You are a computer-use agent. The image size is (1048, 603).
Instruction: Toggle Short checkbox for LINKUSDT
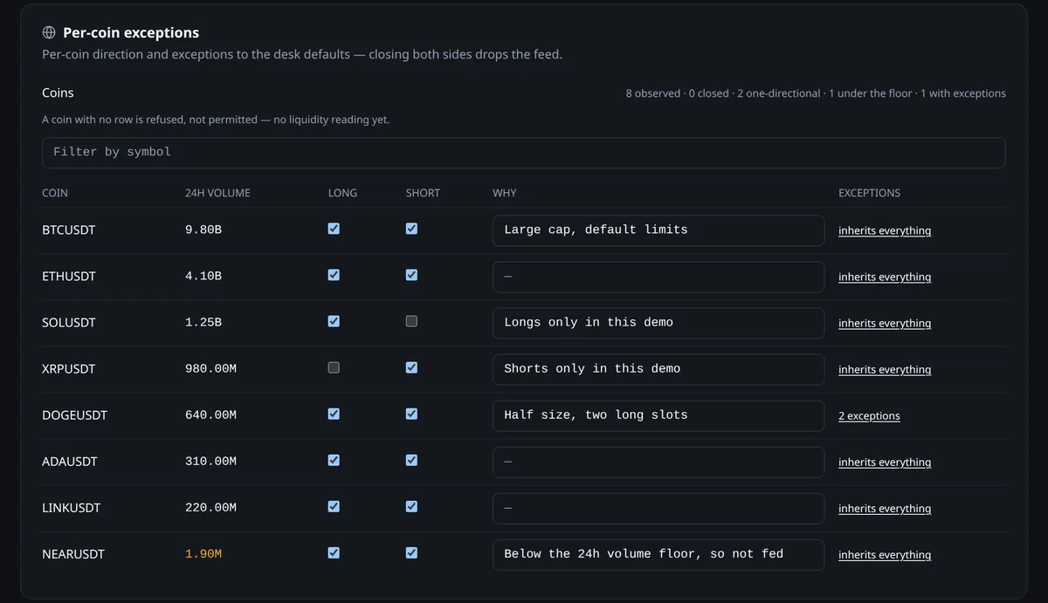tap(411, 506)
